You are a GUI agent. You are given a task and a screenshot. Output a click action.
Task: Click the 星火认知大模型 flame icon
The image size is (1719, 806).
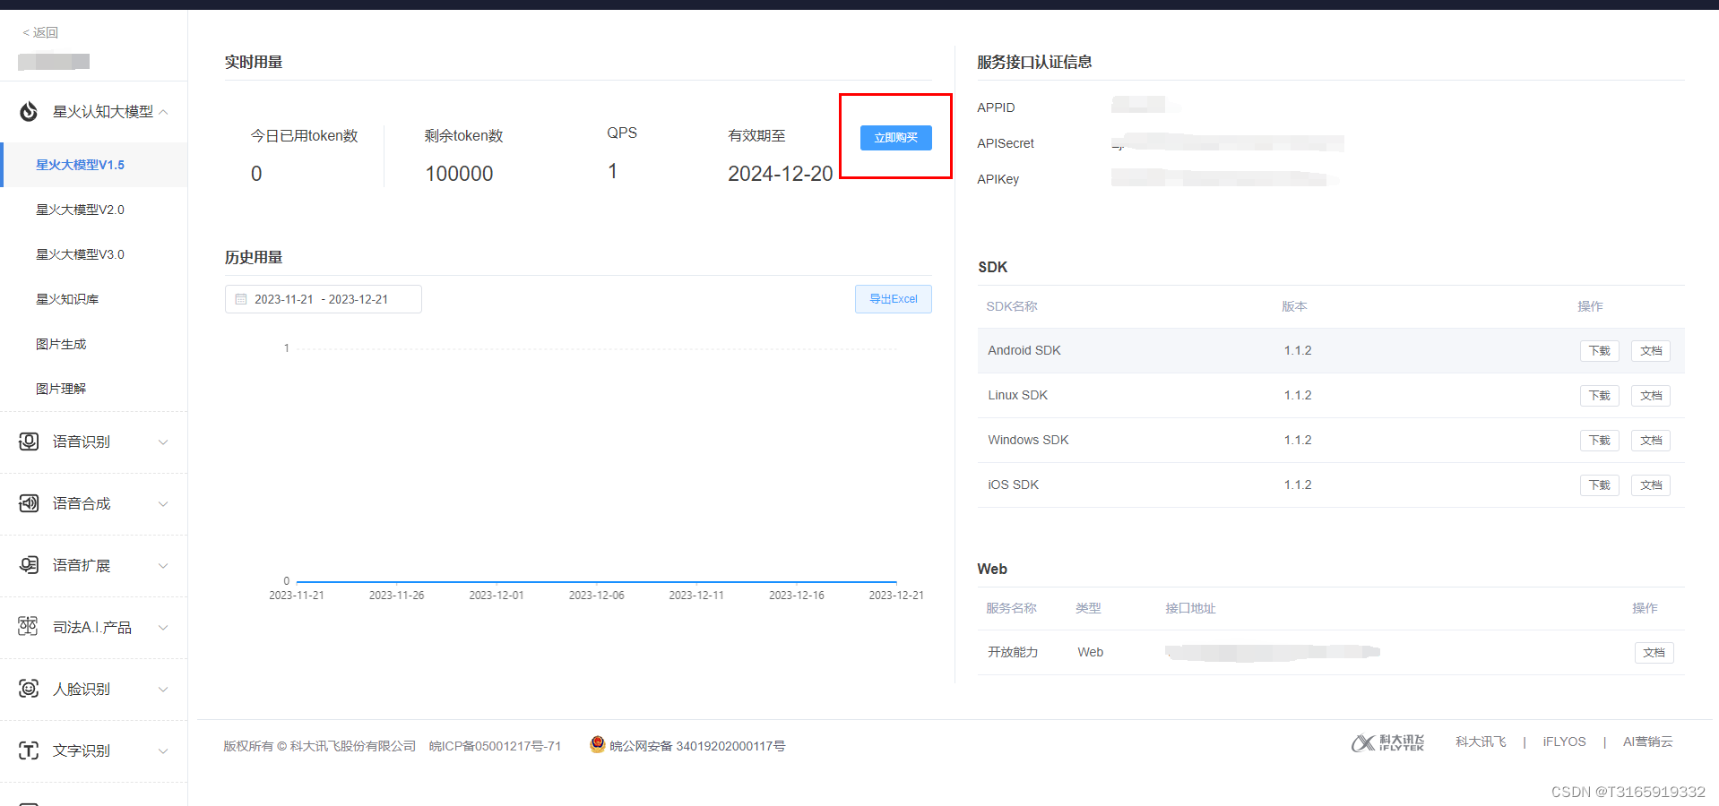click(x=29, y=111)
